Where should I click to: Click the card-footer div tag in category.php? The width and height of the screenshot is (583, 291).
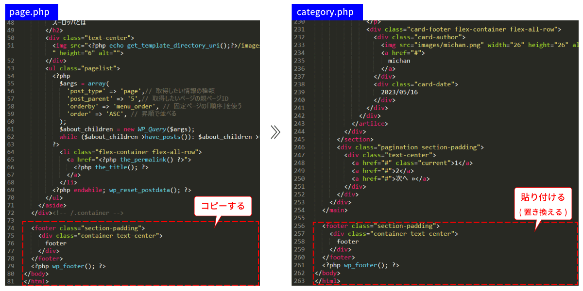463,30
